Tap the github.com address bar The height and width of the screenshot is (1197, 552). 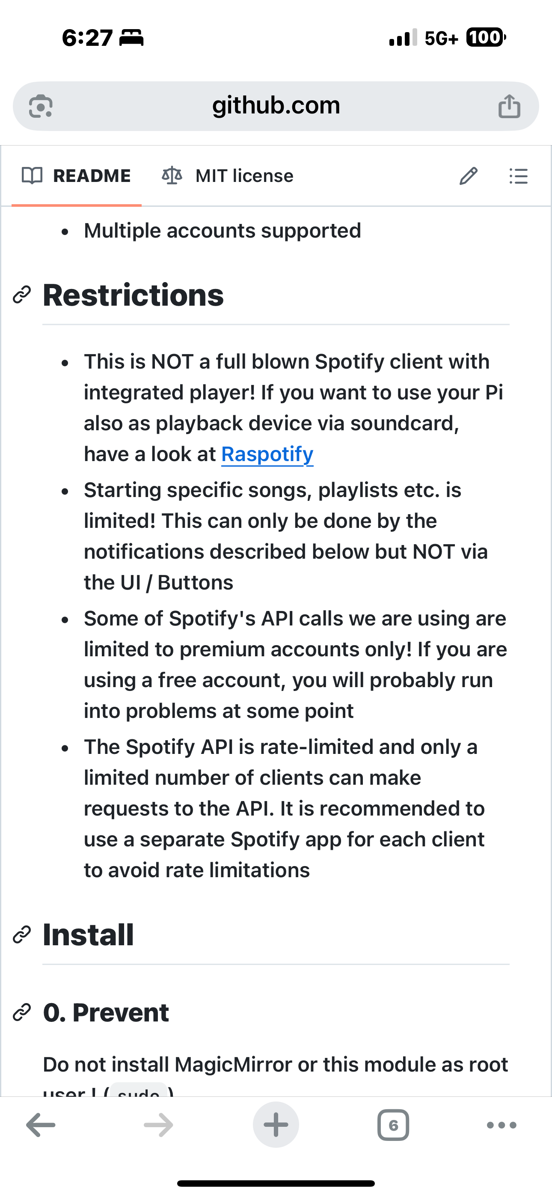(276, 106)
